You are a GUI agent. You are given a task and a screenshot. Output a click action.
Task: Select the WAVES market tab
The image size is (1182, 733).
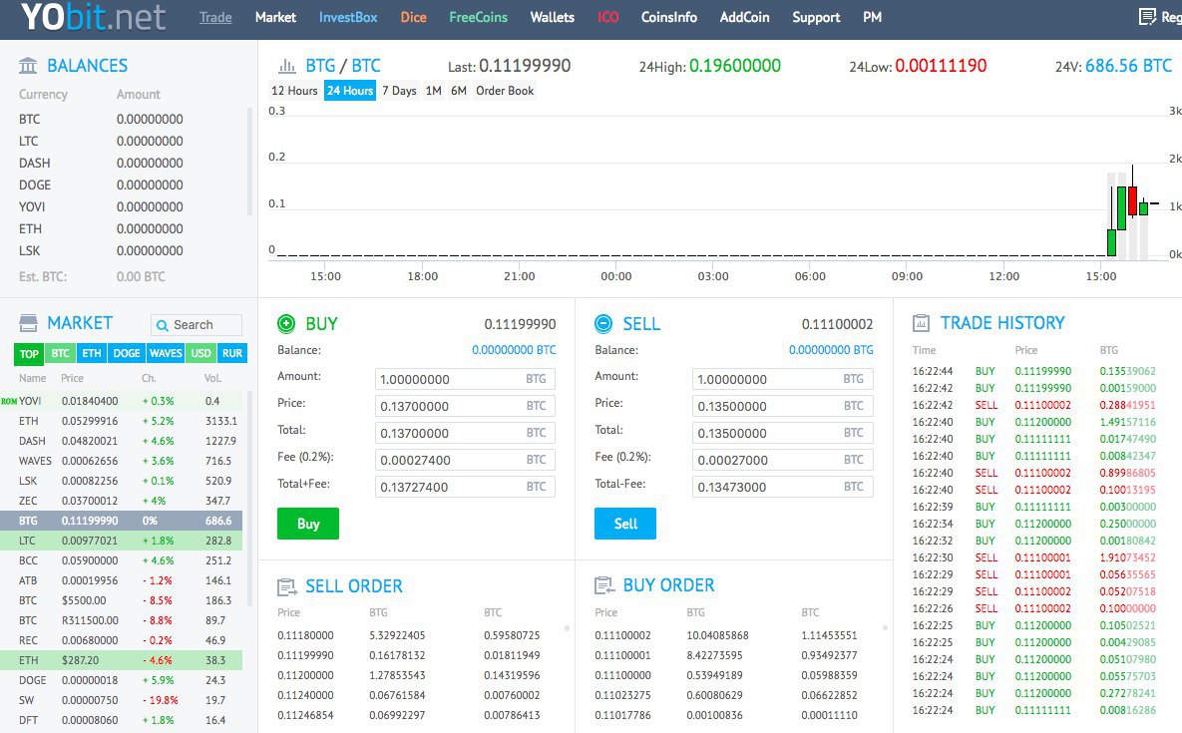(166, 353)
